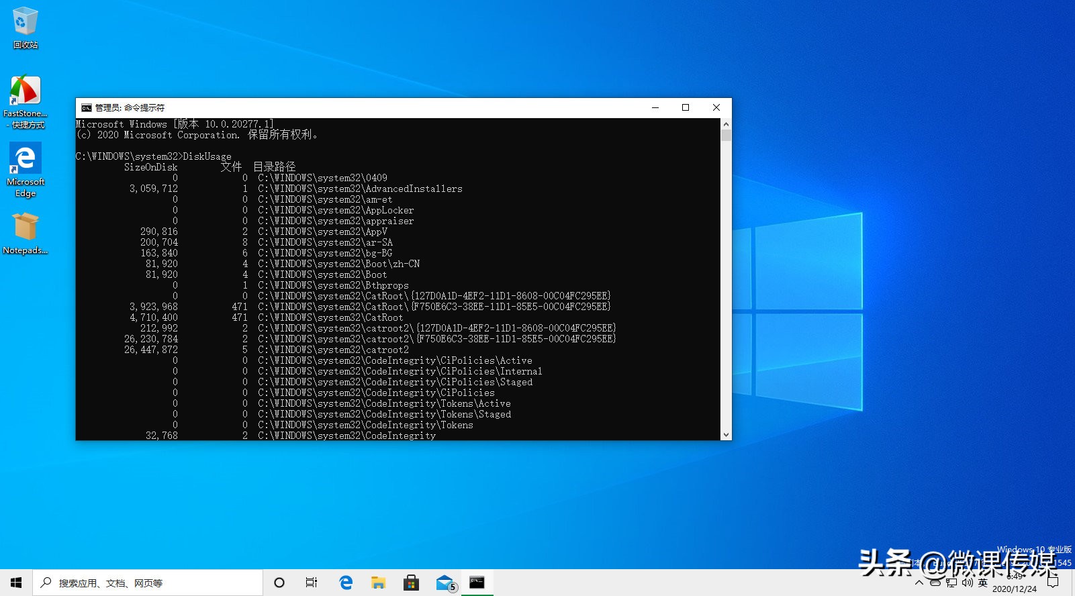Click the OneDrive cloud tray icon
The image size is (1075, 596).
pos(935,583)
